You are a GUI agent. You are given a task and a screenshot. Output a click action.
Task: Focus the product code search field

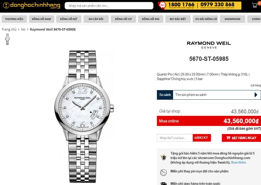(x=109, y=6)
